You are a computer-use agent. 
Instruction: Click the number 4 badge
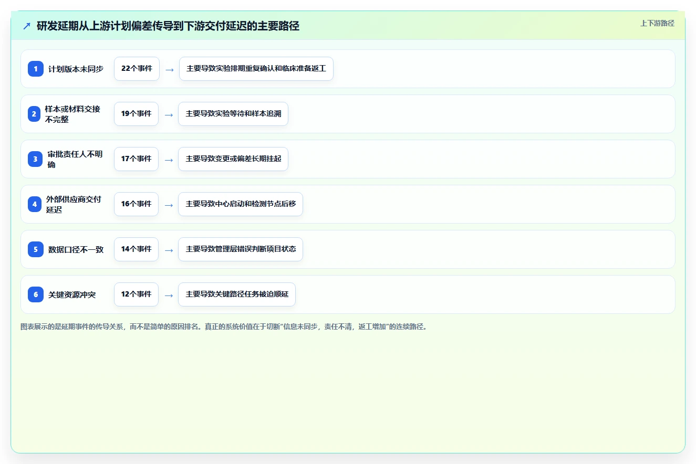[35, 204]
